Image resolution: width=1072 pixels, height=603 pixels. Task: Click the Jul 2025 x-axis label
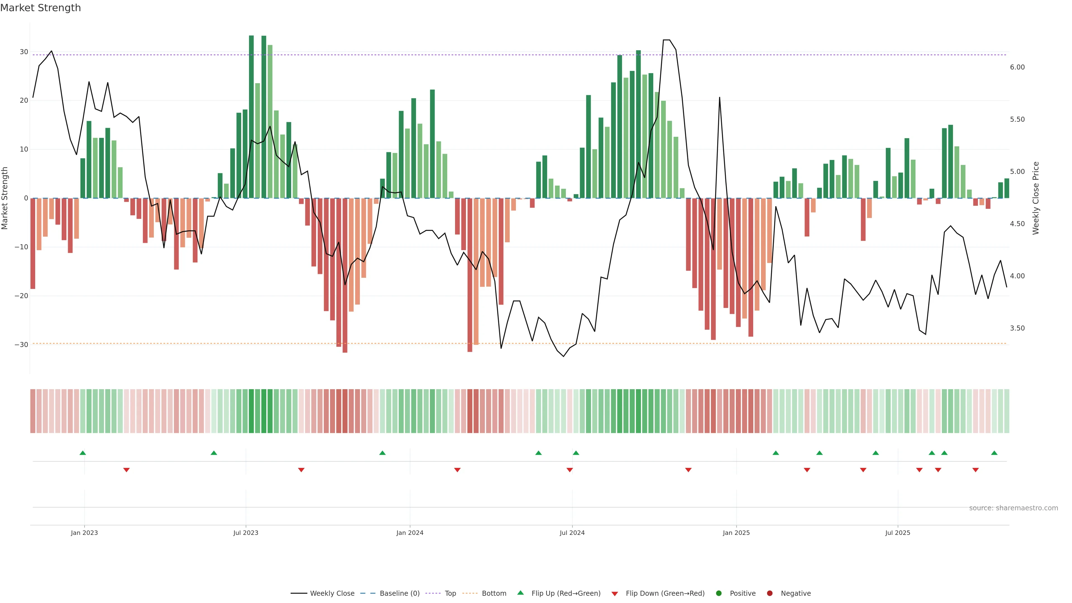(x=898, y=533)
